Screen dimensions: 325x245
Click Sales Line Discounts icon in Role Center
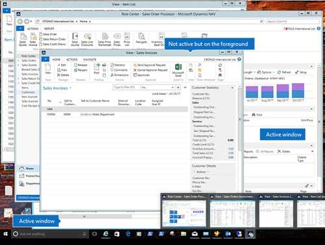tap(87, 40)
